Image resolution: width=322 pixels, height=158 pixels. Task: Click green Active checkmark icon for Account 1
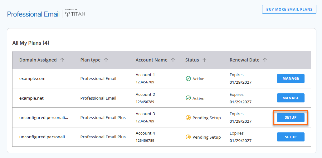[x=188, y=79]
